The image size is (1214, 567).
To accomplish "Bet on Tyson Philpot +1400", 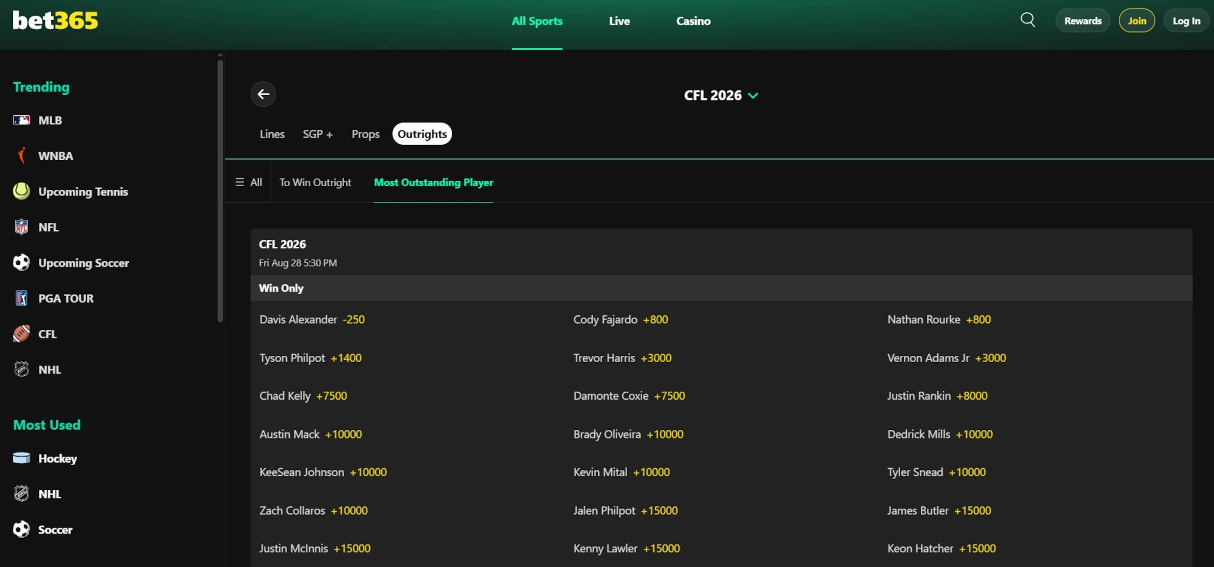I will pyautogui.click(x=310, y=358).
